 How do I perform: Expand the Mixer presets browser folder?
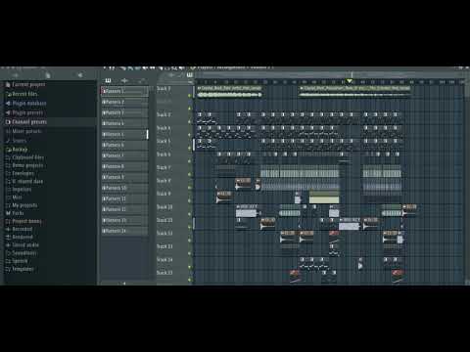pos(23,131)
